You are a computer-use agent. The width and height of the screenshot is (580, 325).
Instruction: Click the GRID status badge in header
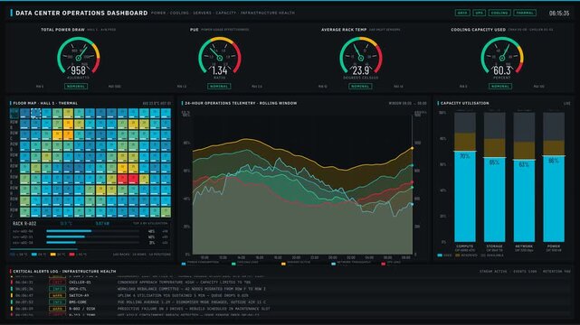(x=462, y=13)
